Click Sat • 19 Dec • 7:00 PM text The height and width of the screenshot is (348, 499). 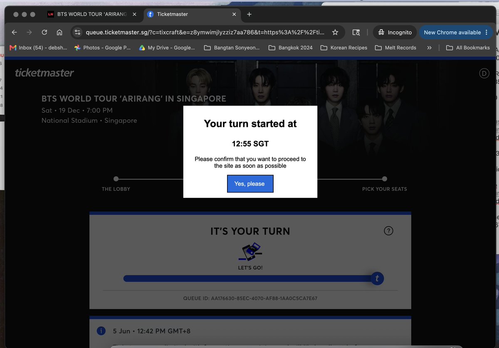(77, 110)
